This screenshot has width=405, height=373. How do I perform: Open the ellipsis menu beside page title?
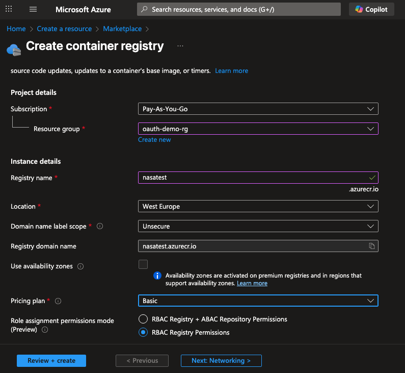pyautogui.click(x=180, y=46)
